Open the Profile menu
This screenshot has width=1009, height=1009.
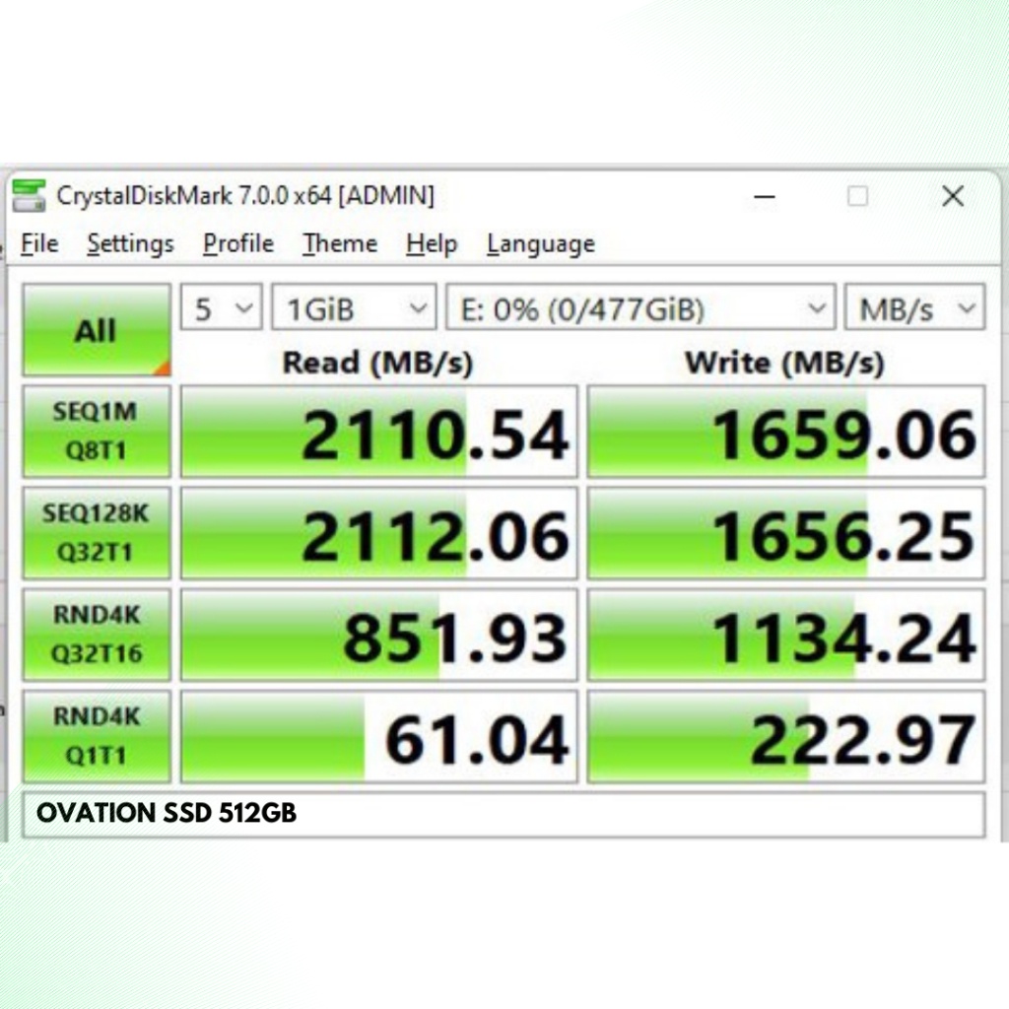[236, 243]
